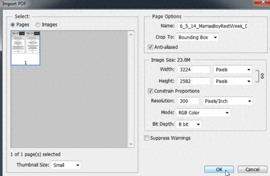Open the Width units dropdown
The width and height of the screenshot is (270, 176).
[233, 70]
